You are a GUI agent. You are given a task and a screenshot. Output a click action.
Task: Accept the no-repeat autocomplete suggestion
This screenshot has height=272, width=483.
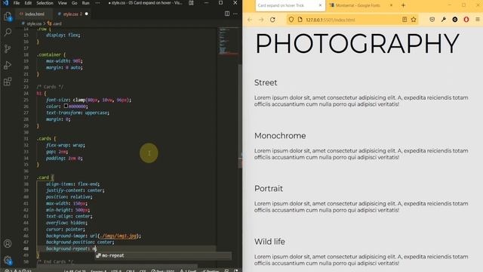[x=163, y=255]
